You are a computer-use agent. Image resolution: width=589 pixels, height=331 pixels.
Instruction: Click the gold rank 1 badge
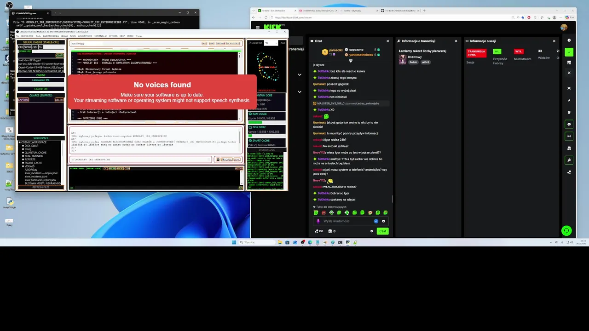pos(325,52)
